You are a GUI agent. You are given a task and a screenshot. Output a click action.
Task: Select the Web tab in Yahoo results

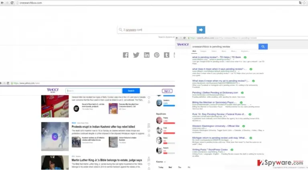click(194, 51)
